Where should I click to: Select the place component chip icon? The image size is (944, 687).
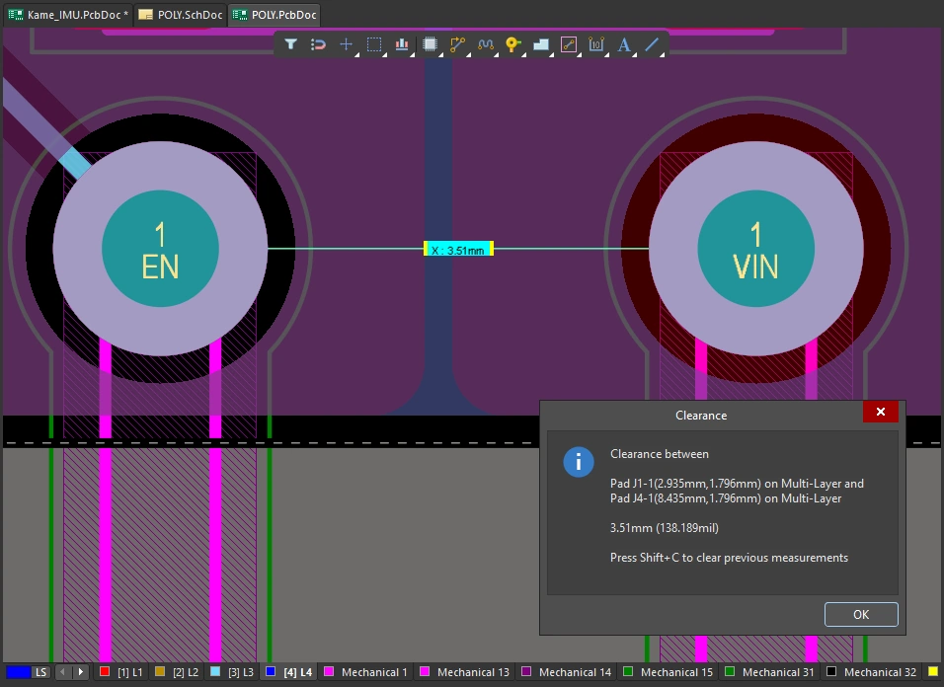pyautogui.click(x=430, y=44)
